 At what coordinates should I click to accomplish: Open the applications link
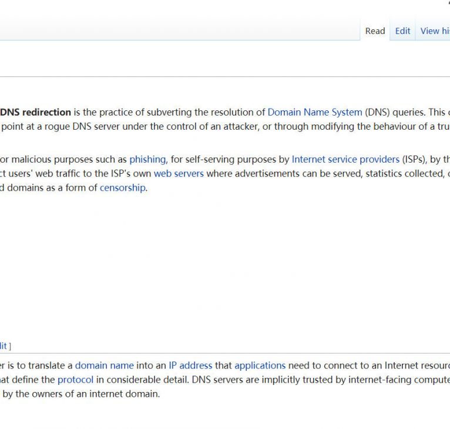pyautogui.click(x=260, y=365)
